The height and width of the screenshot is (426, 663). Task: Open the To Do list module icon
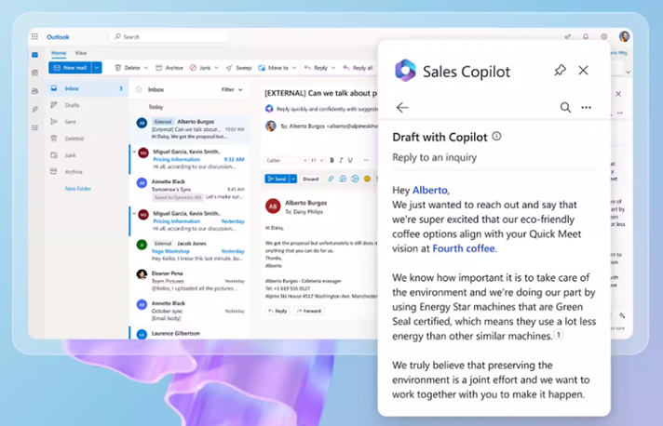[34, 127]
